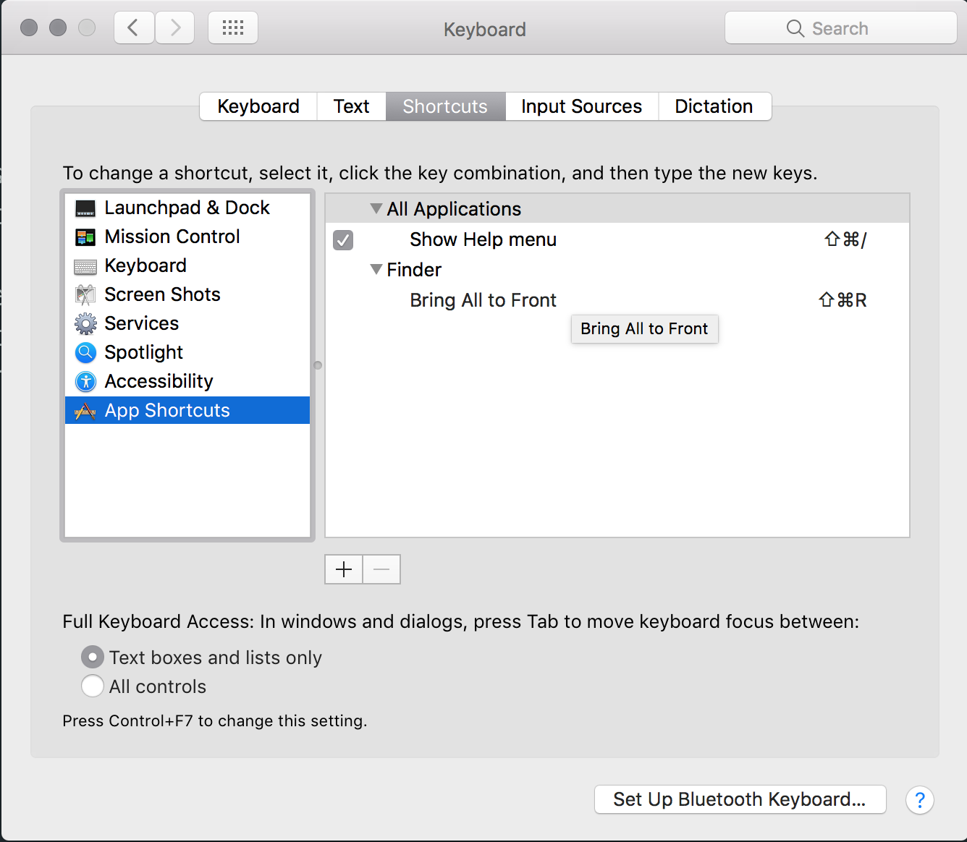This screenshot has width=967, height=842.
Task: Toggle the Show Help menu checkbox
Action: pyautogui.click(x=343, y=239)
